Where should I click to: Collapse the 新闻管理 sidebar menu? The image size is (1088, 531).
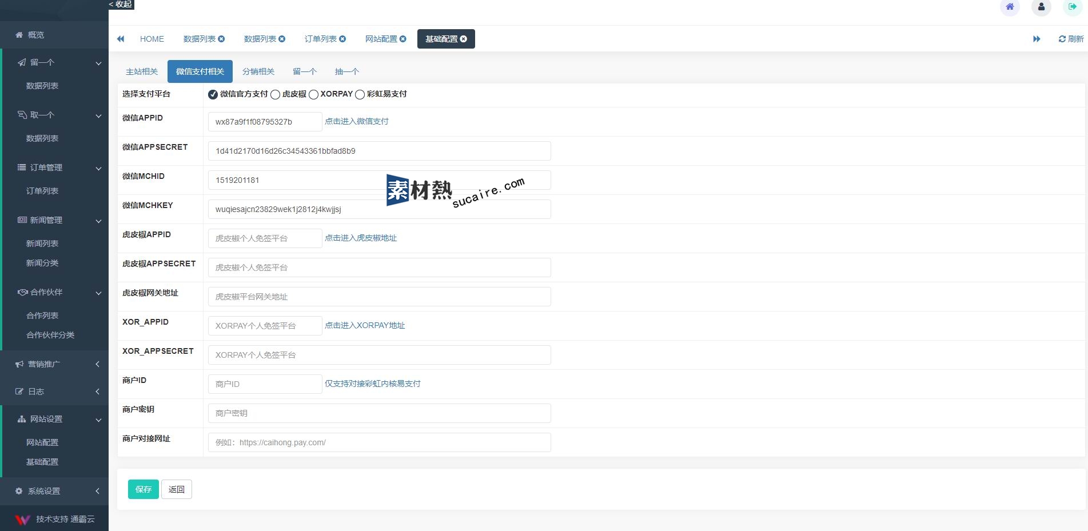pyautogui.click(x=98, y=221)
